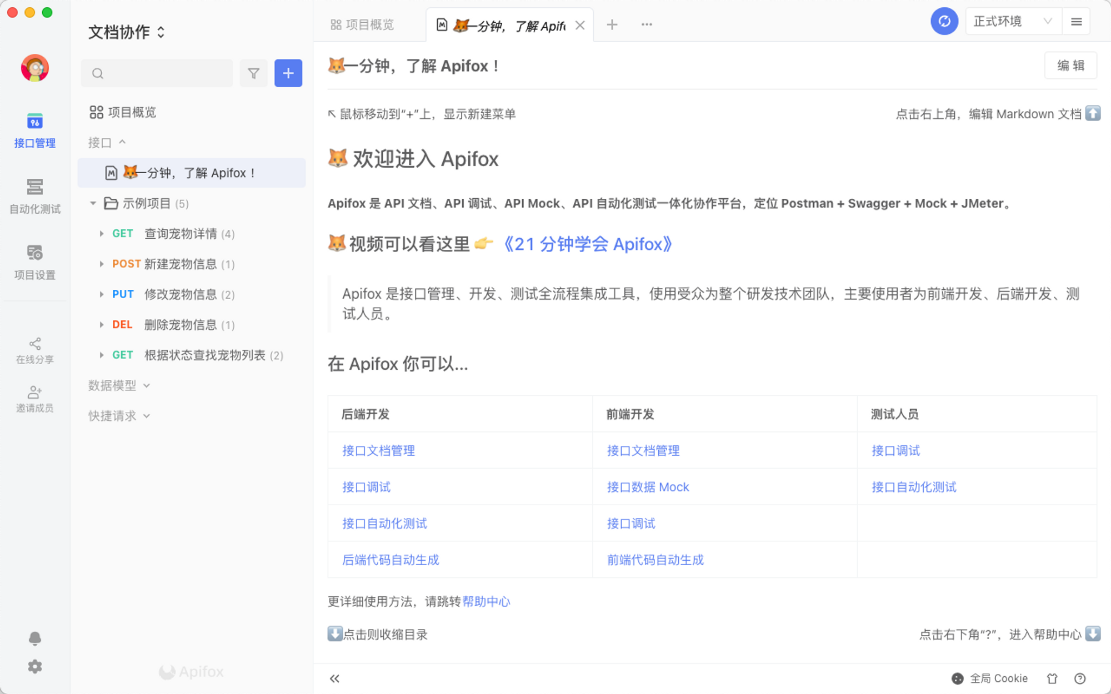Expand GET 查询宠物详情 item
The width and height of the screenshot is (1111, 694).
[x=101, y=234]
